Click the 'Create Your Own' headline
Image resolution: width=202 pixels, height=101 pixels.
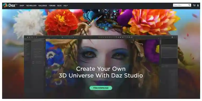click(101, 69)
